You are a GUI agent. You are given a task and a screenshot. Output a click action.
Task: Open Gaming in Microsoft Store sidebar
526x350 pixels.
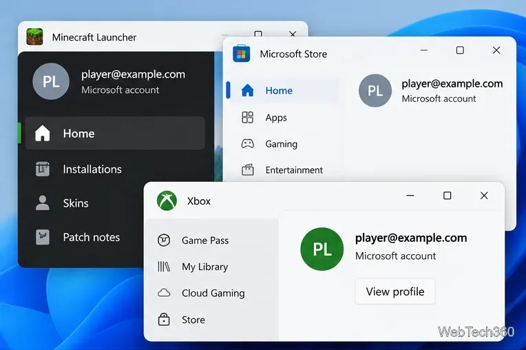click(282, 144)
